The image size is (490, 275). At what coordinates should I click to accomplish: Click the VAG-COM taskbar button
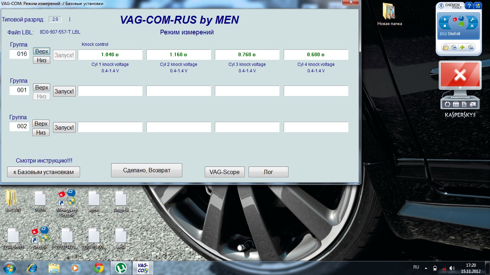coord(143,267)
